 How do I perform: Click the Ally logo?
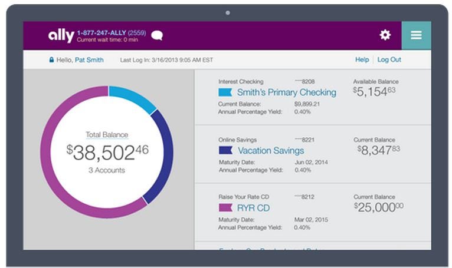61,35
